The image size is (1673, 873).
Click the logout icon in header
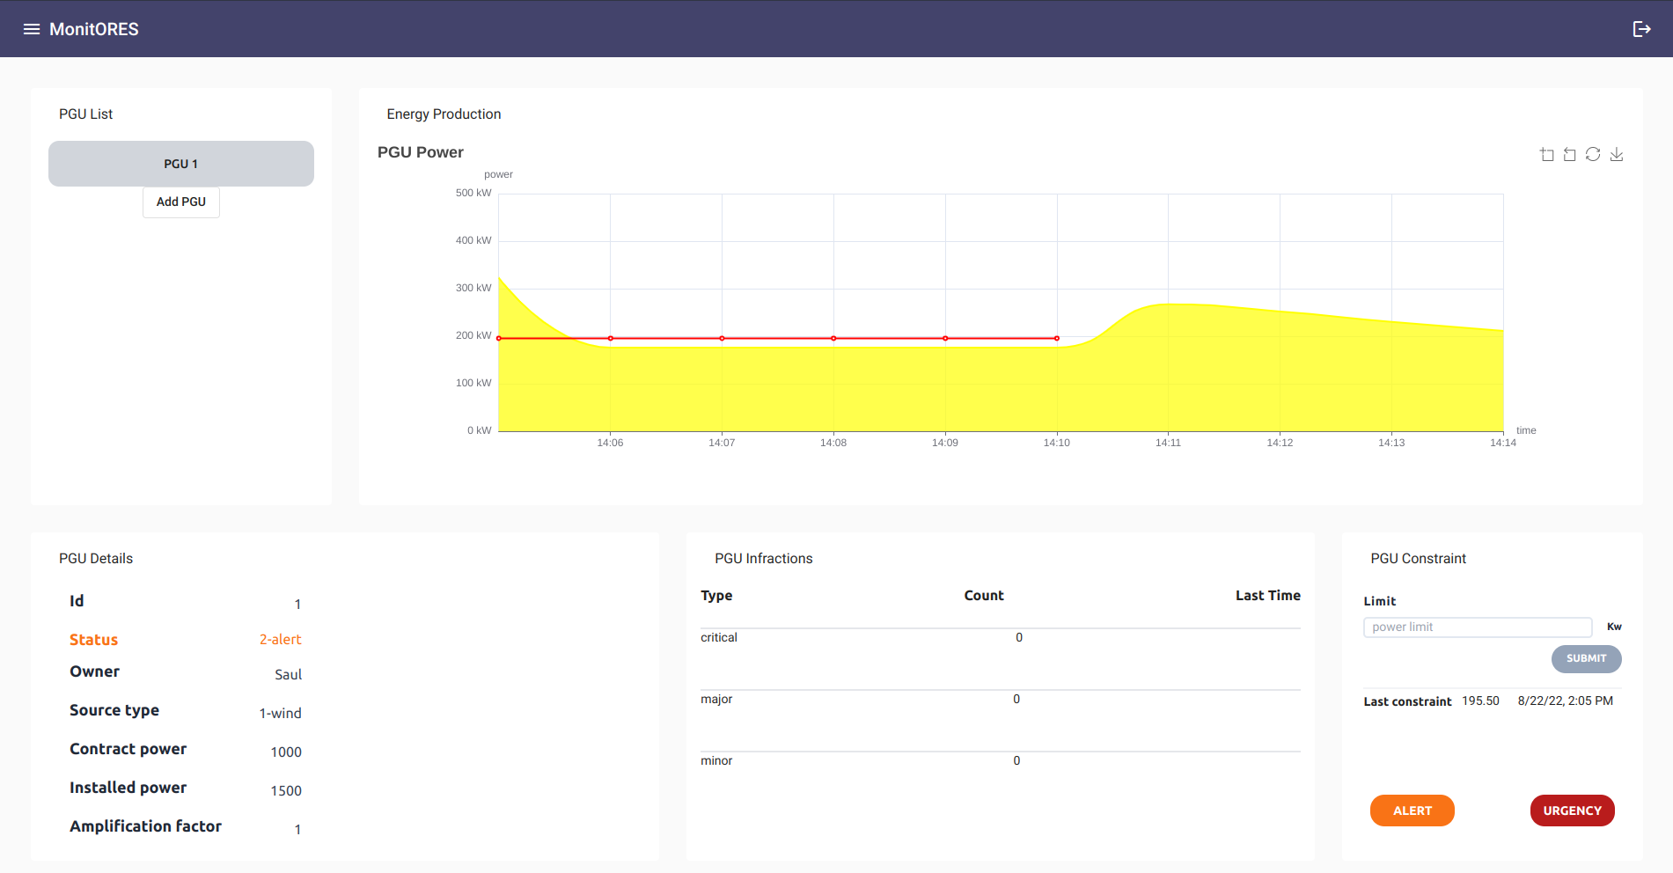pyautogui.click(x=1641, y=29)
